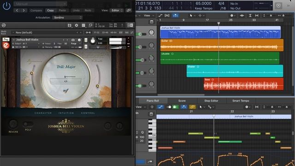The width and height of the screenshot is (295, 166).
Task: Click the Redo button
Action: click(88, 10)
